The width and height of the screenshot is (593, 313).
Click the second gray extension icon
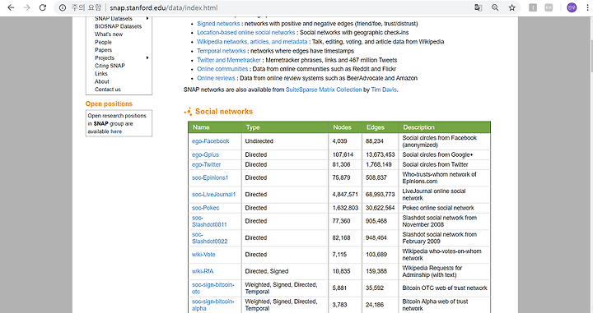pos(549,7)
